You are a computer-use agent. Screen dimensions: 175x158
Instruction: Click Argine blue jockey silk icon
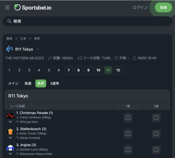[10, 148]
